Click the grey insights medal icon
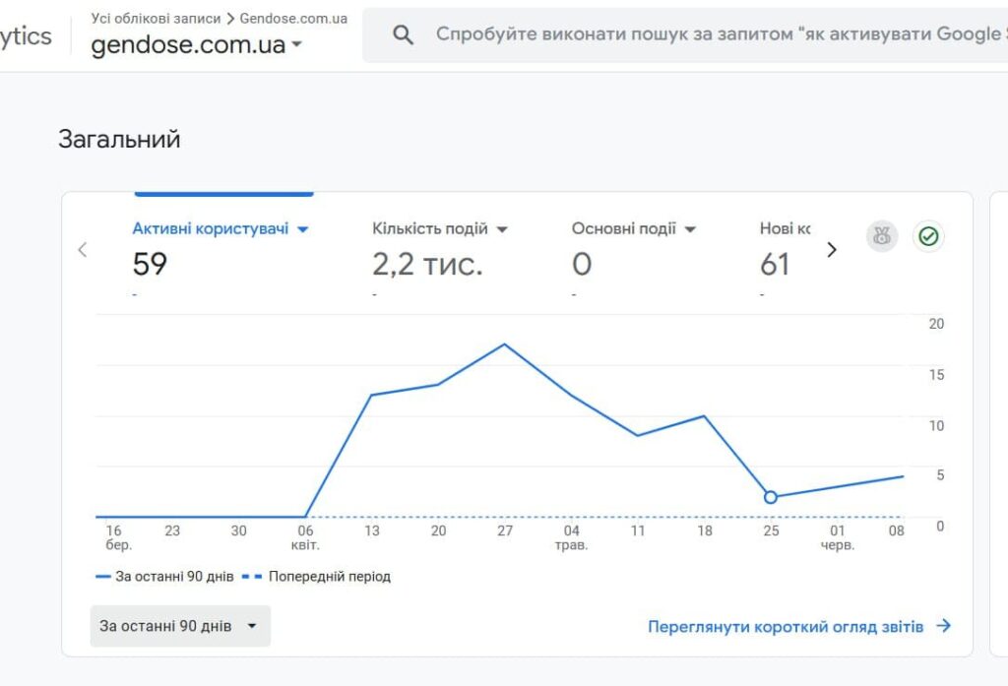1008x686 pixels. 882,236
